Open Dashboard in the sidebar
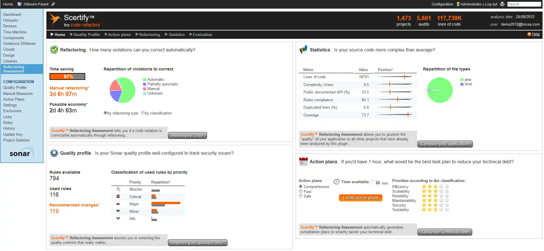Image resolution: width=544 pixels, height=251 pixels. pyautogui.click(x=12, y=14)
